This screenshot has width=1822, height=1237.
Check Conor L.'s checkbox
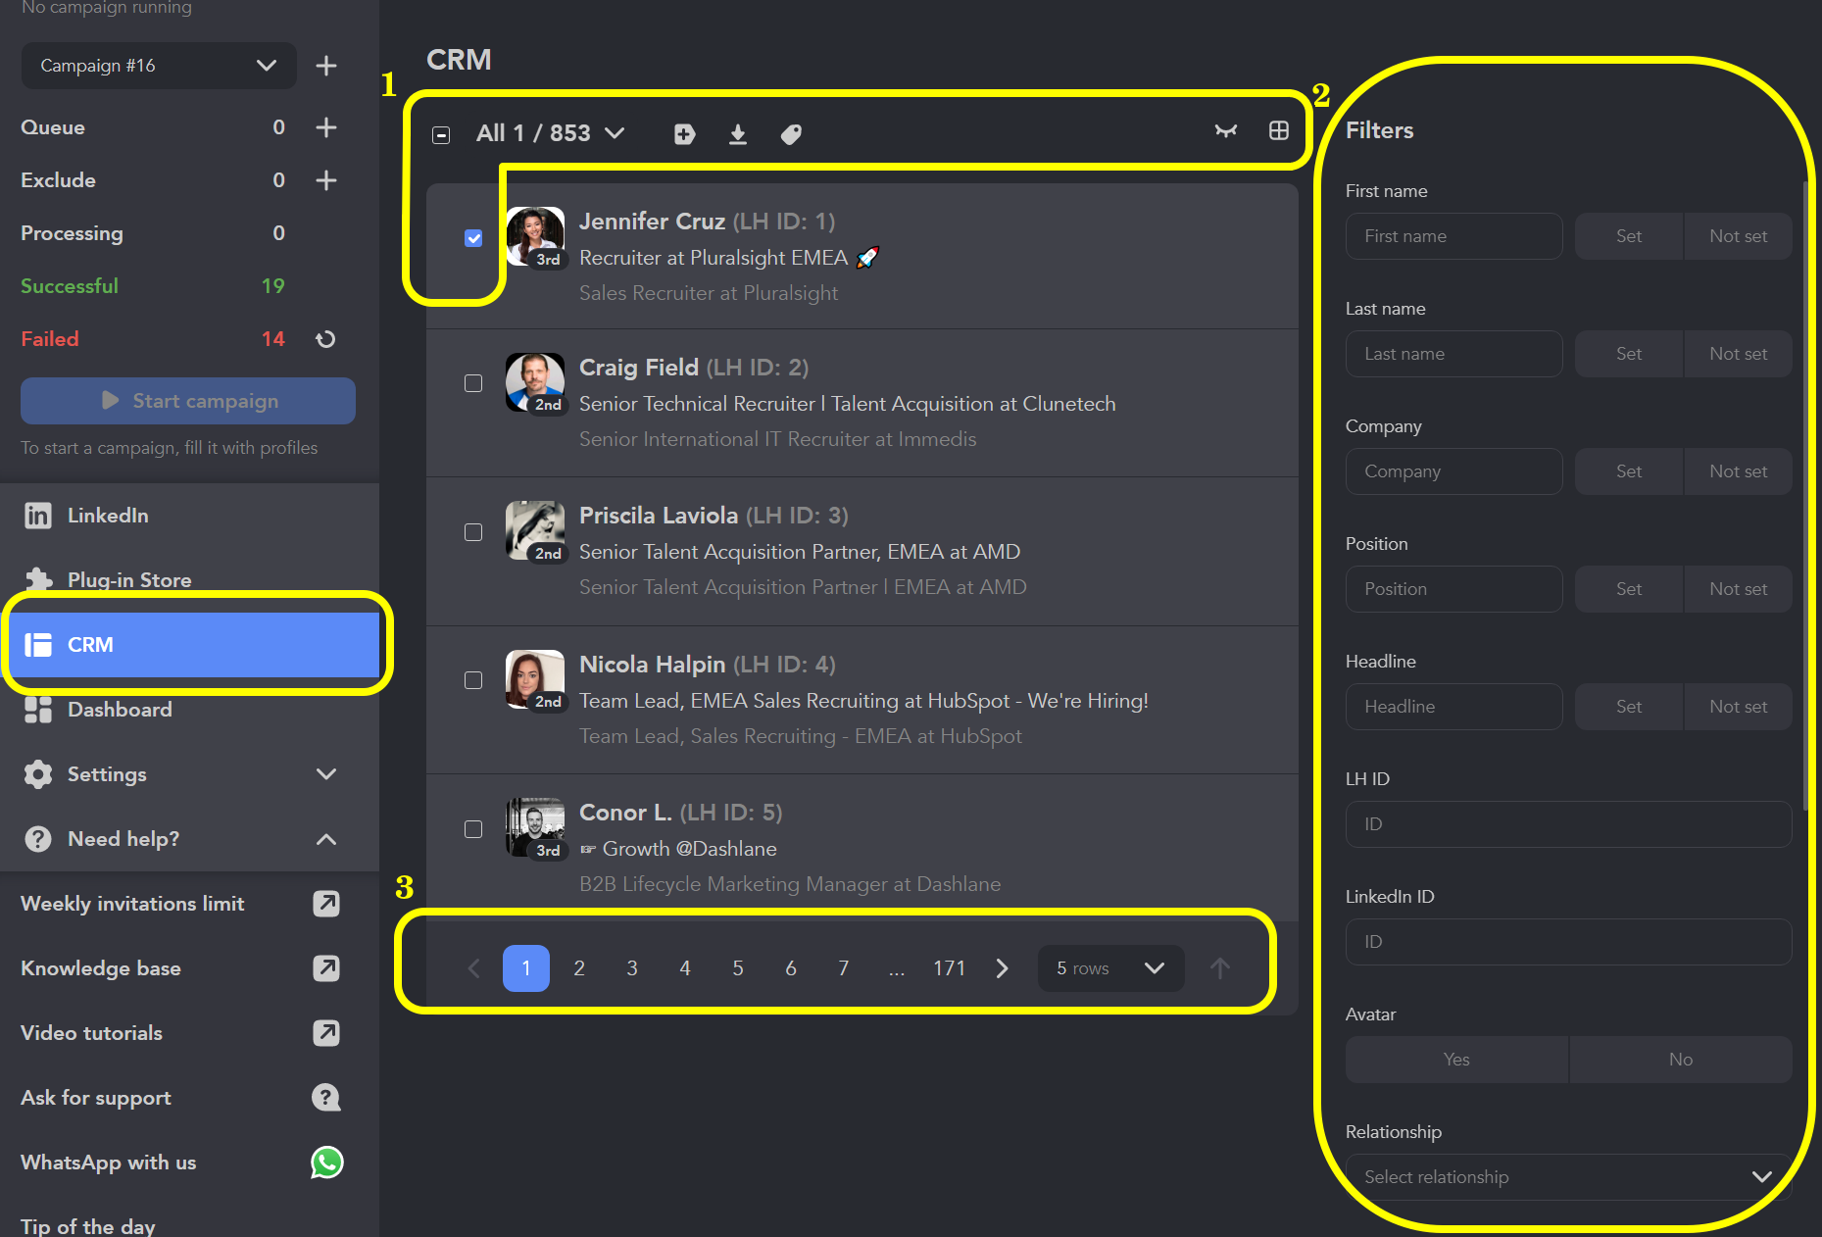473,829
